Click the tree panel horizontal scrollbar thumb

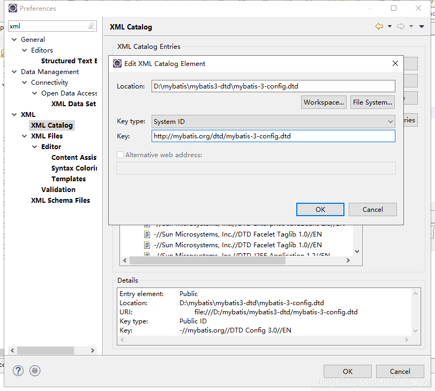[x=46, y=350]
